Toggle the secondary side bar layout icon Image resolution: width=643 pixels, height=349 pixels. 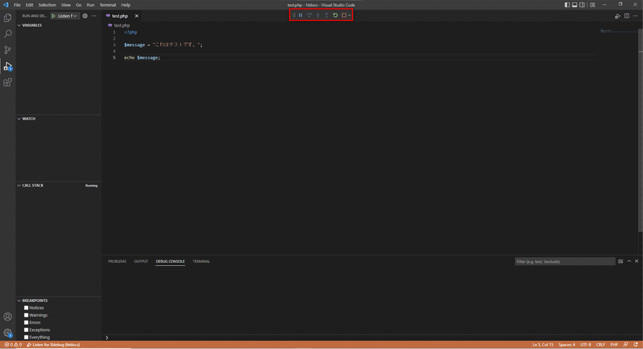tap(582, 5)
